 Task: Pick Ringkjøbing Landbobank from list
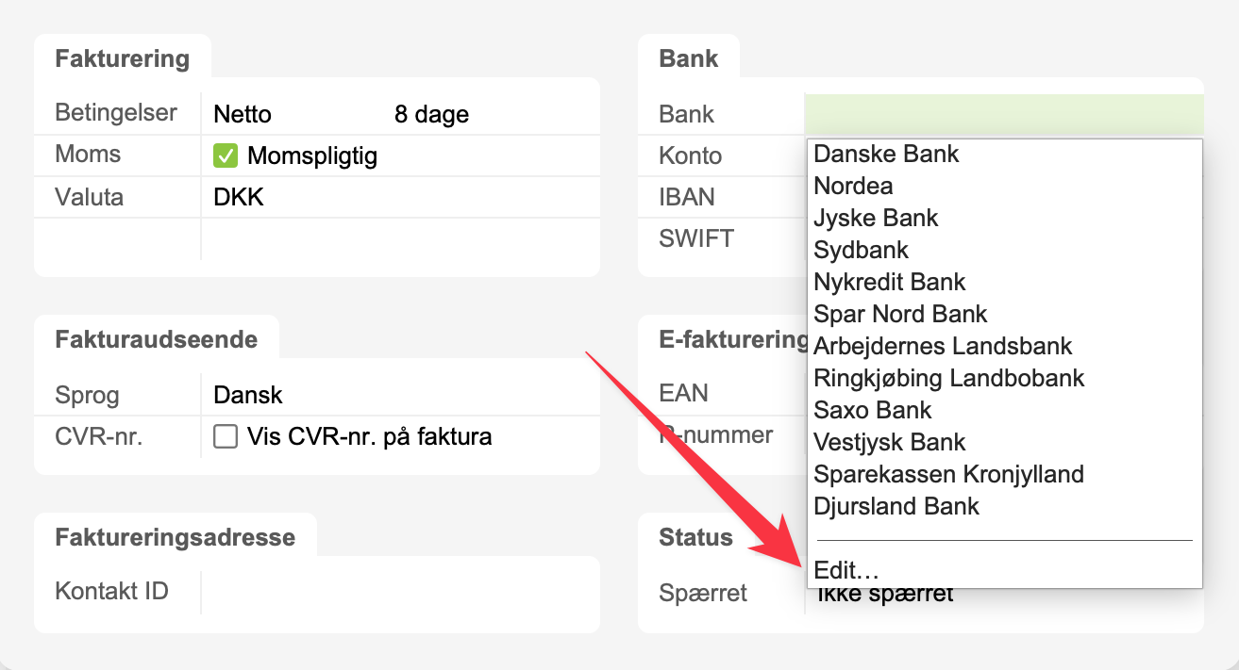(948, 378)
